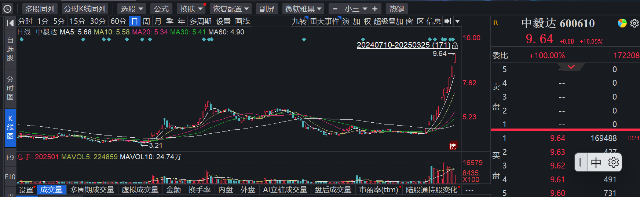The width and height of the screenshot is (640, 197).
Task: Toggle IME language 中 indicator
Action: (596, 162)
